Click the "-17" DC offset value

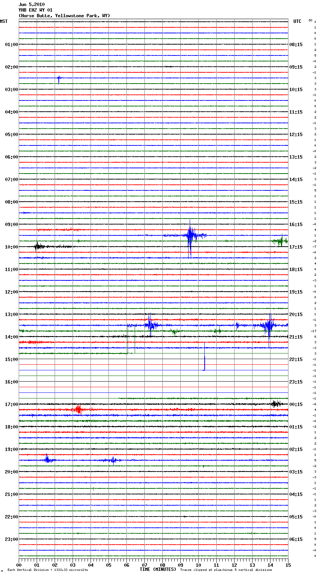click(x=314, y=331)
